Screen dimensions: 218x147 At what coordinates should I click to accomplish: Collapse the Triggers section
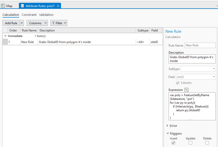coord(168,133)
